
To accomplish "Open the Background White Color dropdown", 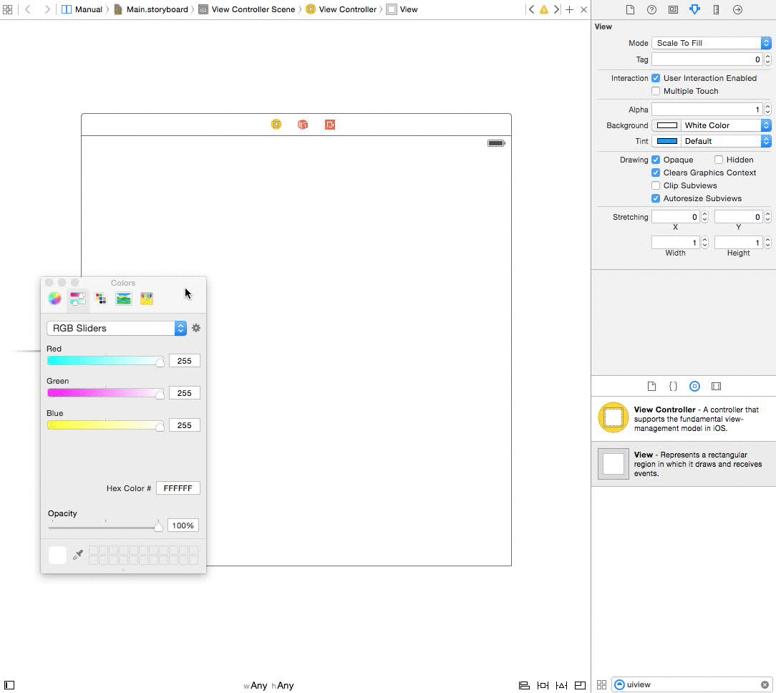I will pyautogui.click(x=726, y=125).
